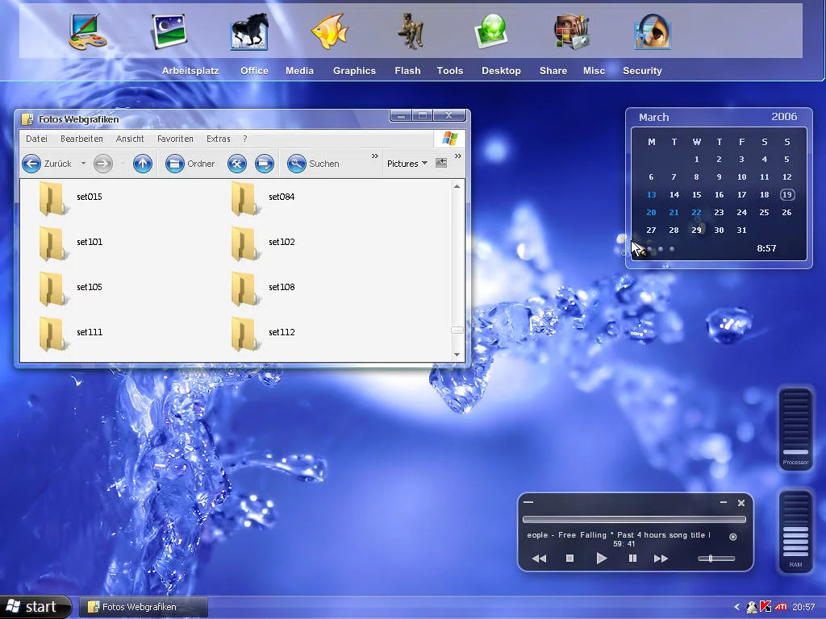The image size is (826, 619).
Task: Open the black horse dock icon
Action: (x=249, y=32)
